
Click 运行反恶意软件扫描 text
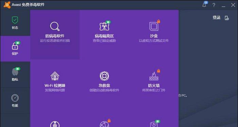(x=55, y=41)
